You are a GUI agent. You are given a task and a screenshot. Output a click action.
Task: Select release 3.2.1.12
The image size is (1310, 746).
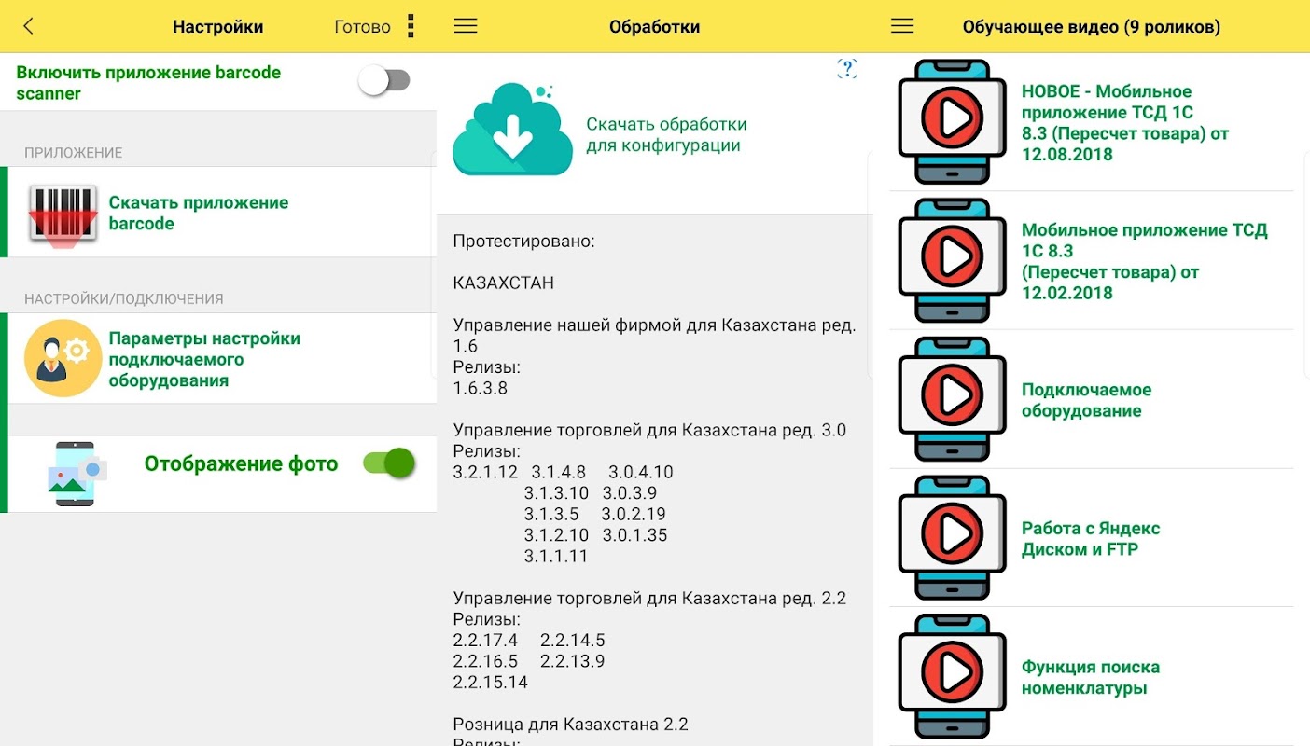pos(485,473)
